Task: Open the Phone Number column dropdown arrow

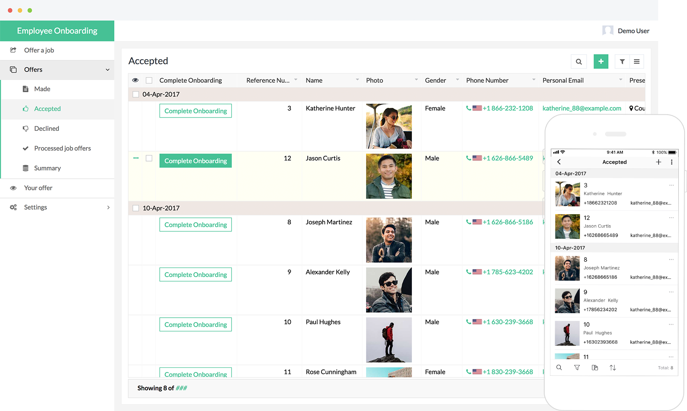Action: click(x=534, y=80)
